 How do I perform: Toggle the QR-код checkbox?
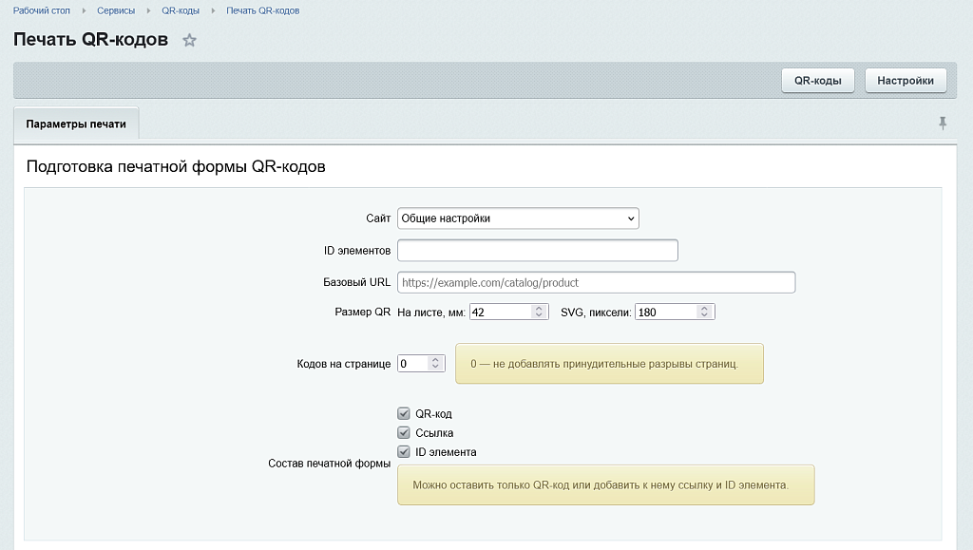pyautogui.click(x=404, y=413)
